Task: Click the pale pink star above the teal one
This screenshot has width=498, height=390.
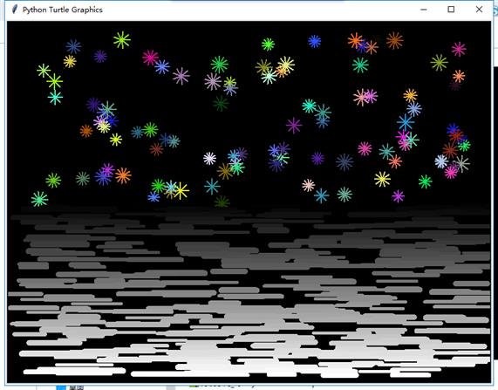Action: pos(308,185)
